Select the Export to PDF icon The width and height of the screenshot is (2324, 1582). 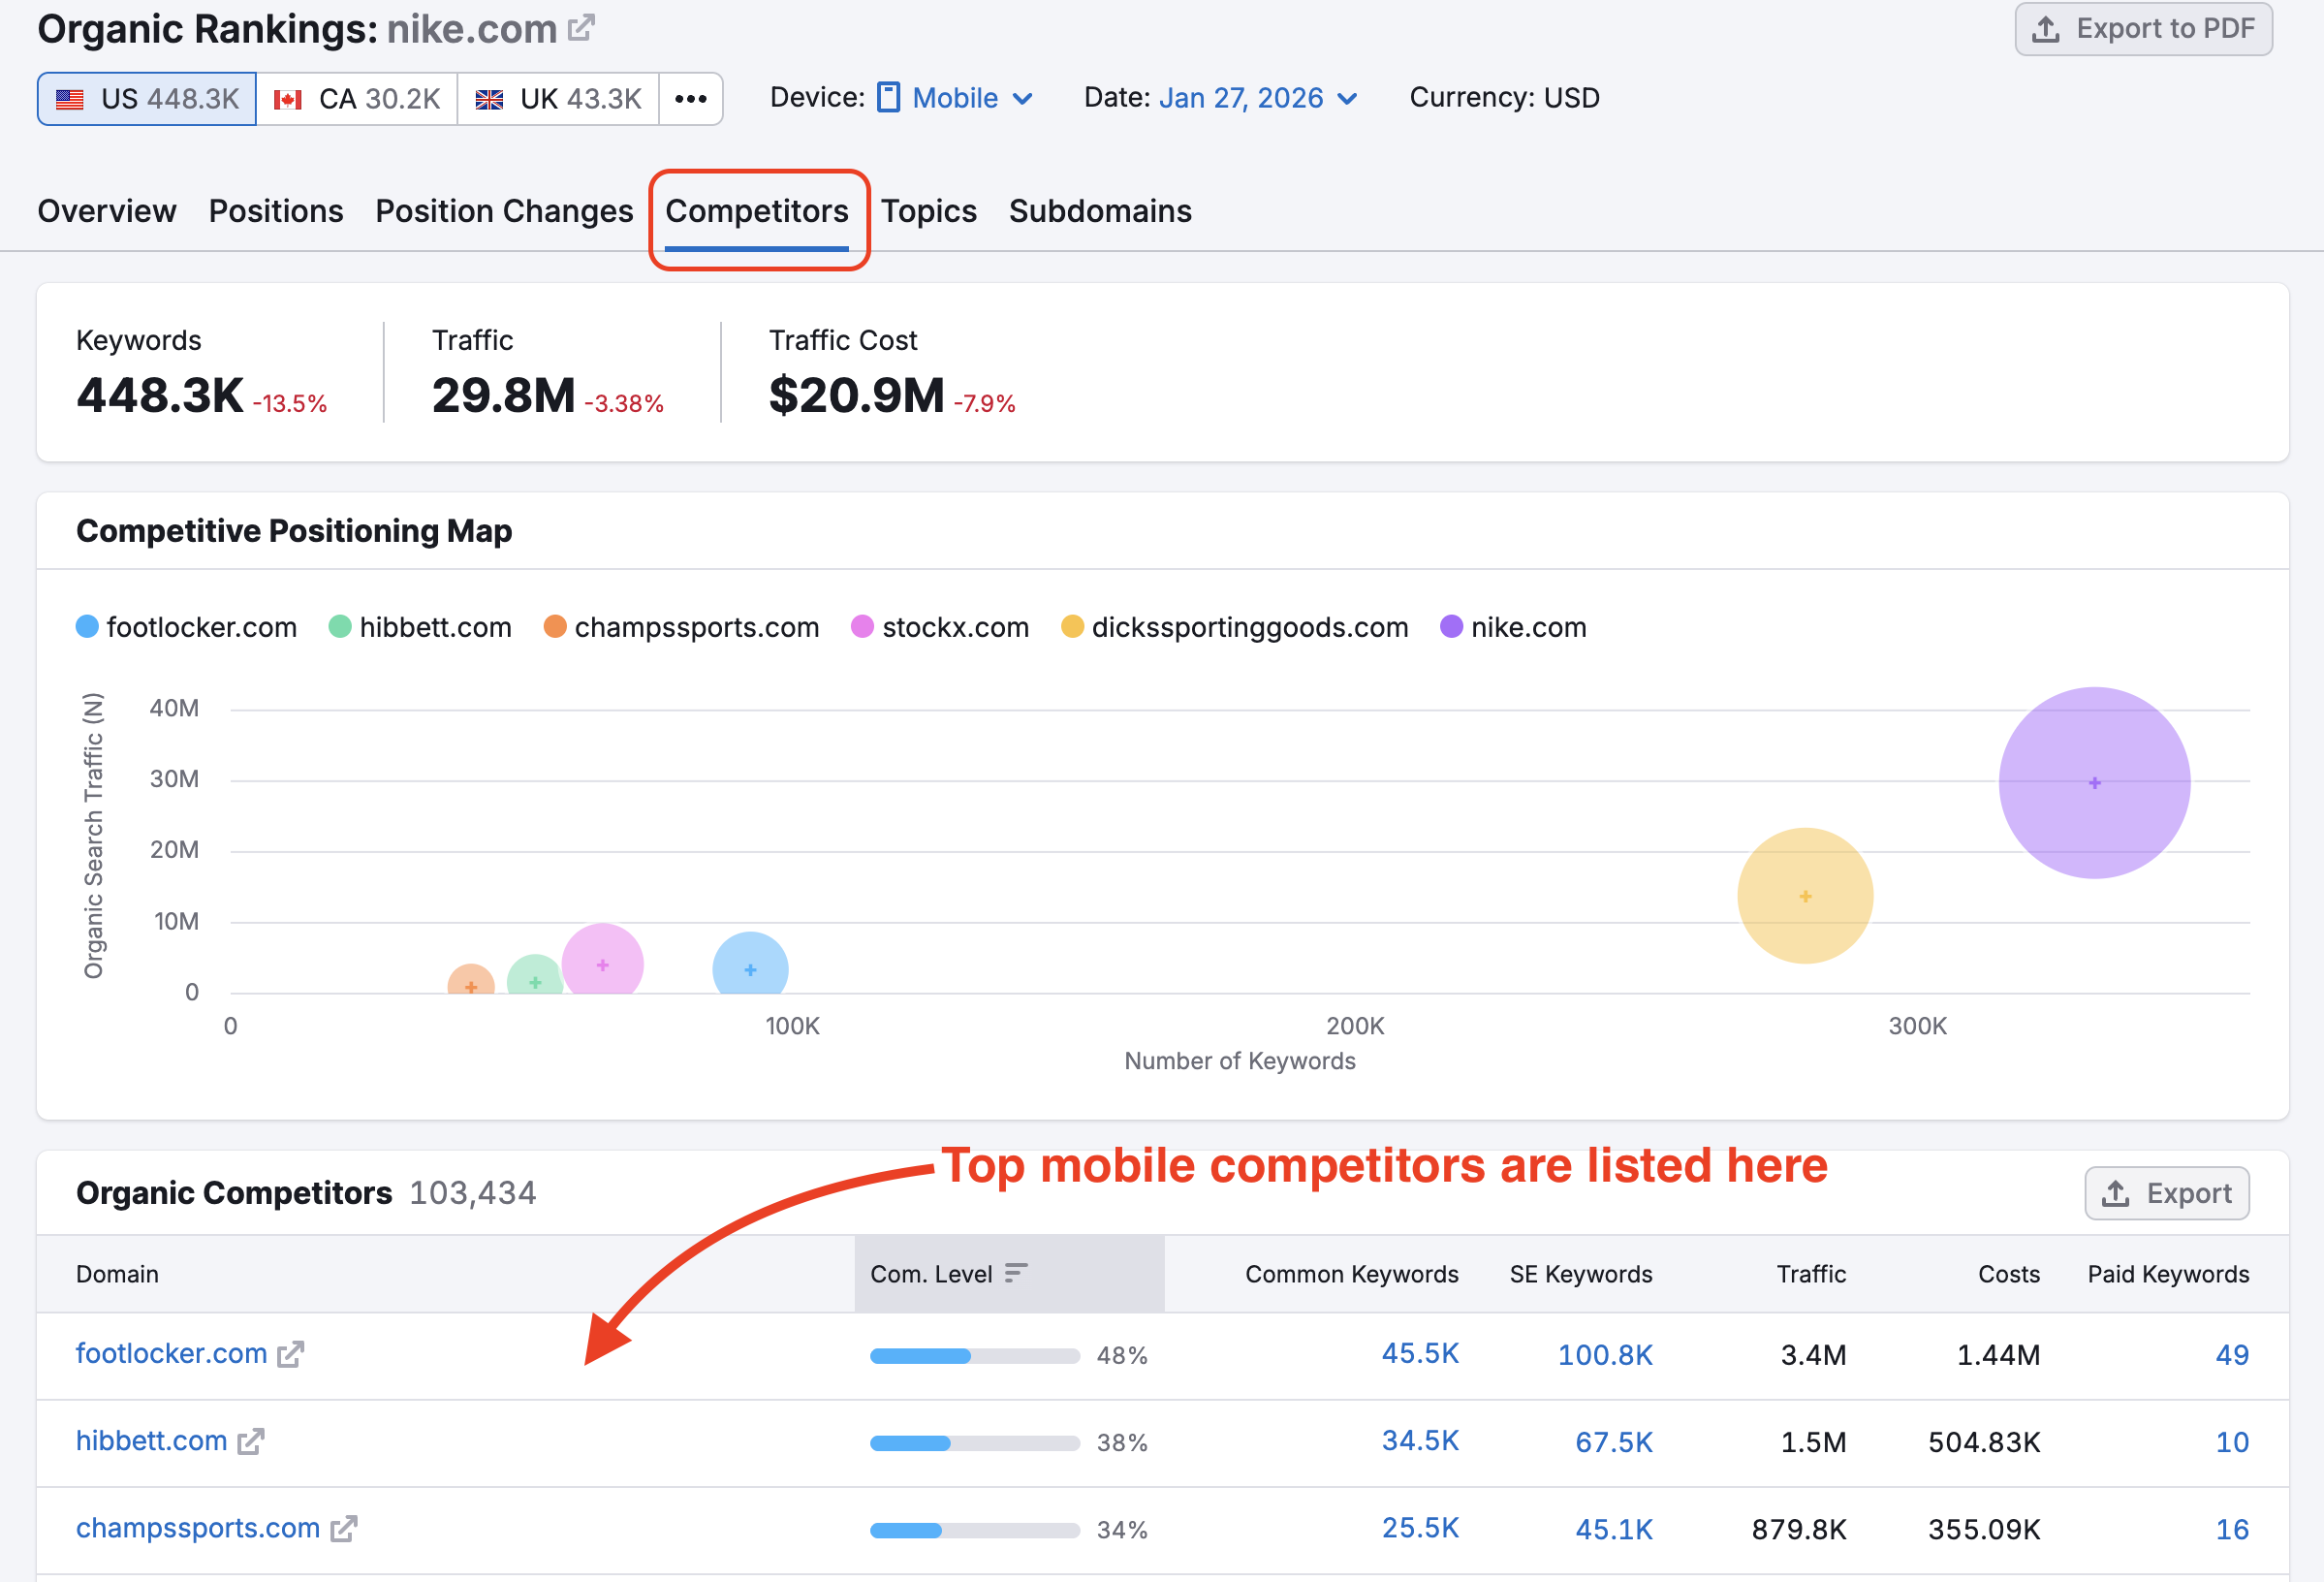[2044, 29]
